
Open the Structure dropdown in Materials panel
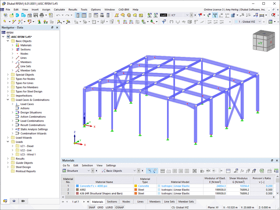click(88, 171)
